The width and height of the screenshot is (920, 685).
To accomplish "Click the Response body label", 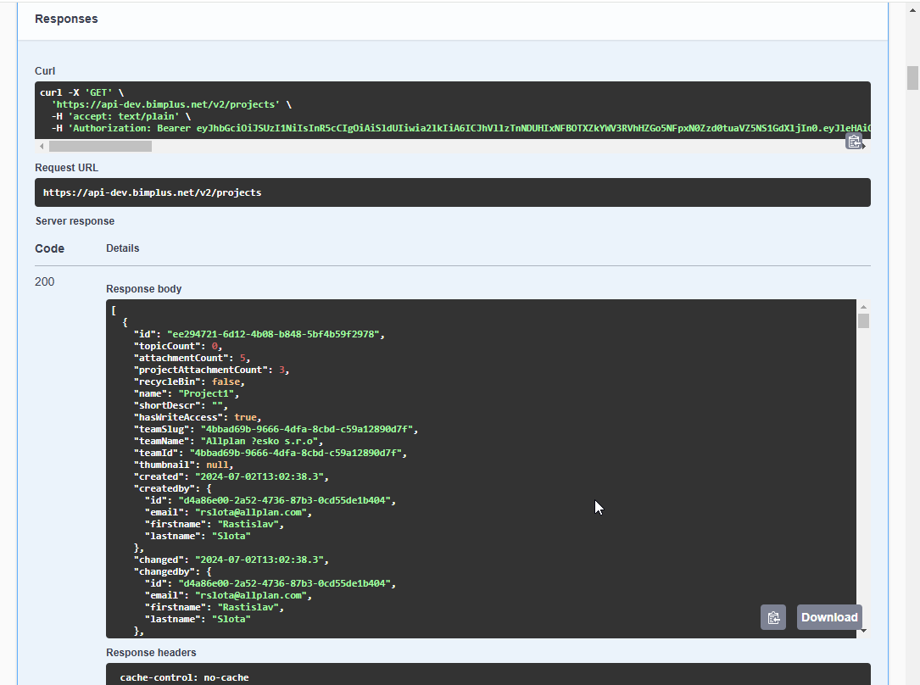I will pos(144,288).
